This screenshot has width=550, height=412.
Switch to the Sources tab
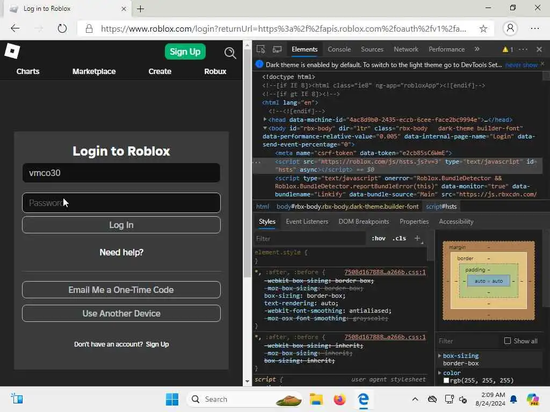pyautogui.click(x=372, y=49)
